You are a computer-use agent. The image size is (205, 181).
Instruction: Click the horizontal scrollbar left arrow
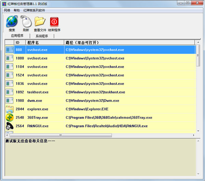click(x=7, y=135)
